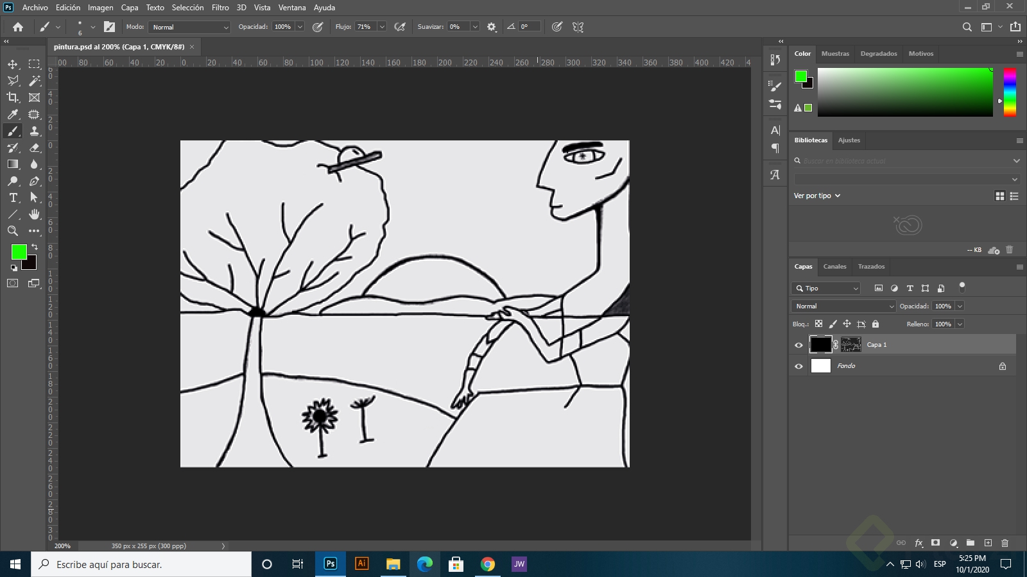Select the Clone Stamp tool
The height and width of the screenshot is (577, 1027).
(35, 131)
